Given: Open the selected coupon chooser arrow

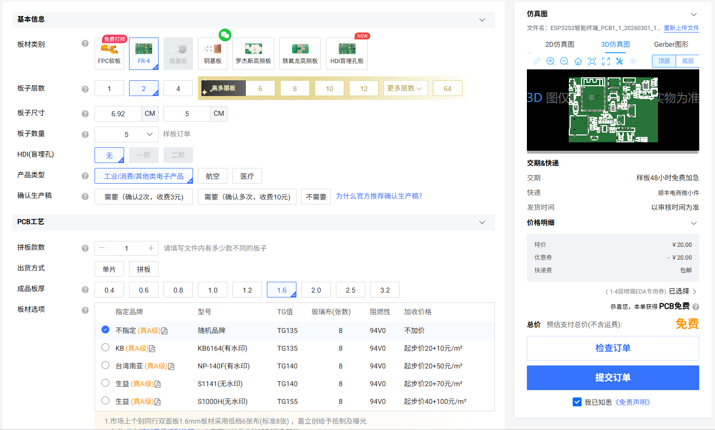Looking at the screenshot, I should pyautogui.click(x=694, y=292).
